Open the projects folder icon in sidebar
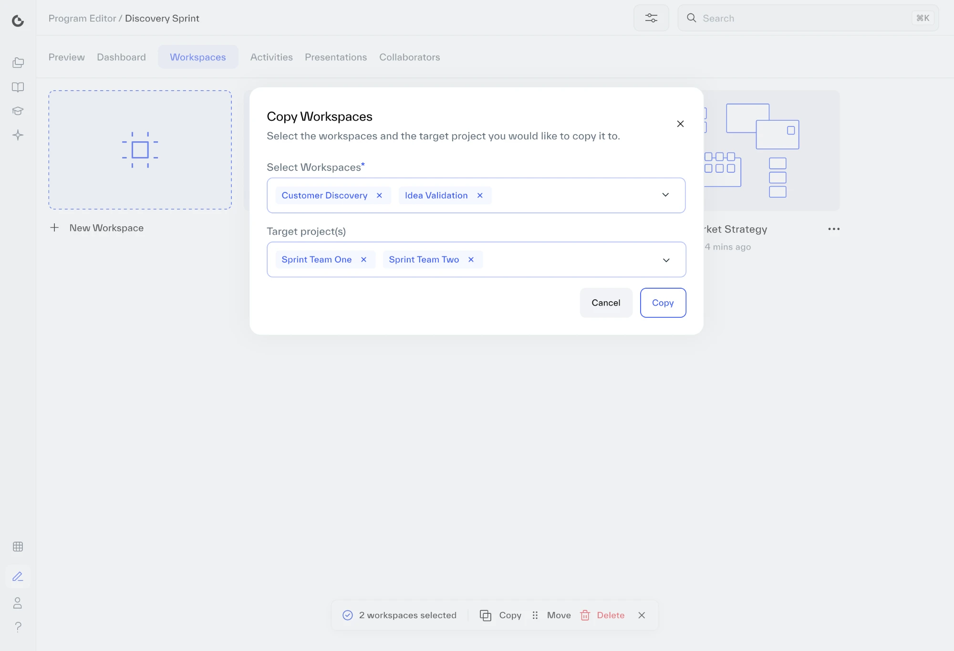954x651 pixels. click(x=18, y=63)
